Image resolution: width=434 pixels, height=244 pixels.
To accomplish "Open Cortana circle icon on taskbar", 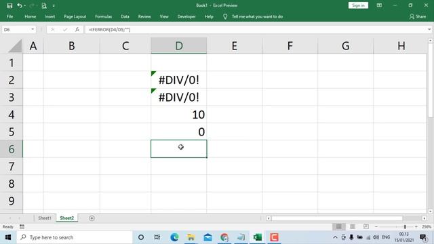I will pyautogui.click(x=141, y=237).
